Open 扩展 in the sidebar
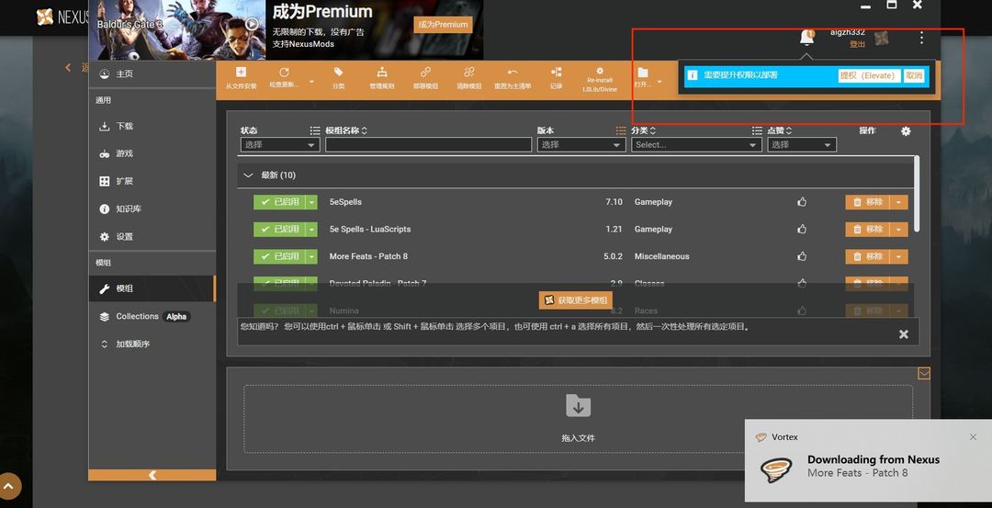This screenshot has width=992, height=508. (x=152, y=182)
